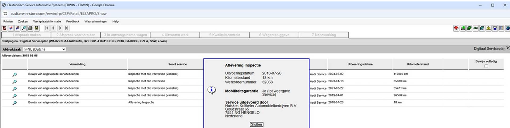This screenshot has width=510, height=128.
Task: Go to last page navigation arrow
Action: pyautogui.click(x=67, y=28)
